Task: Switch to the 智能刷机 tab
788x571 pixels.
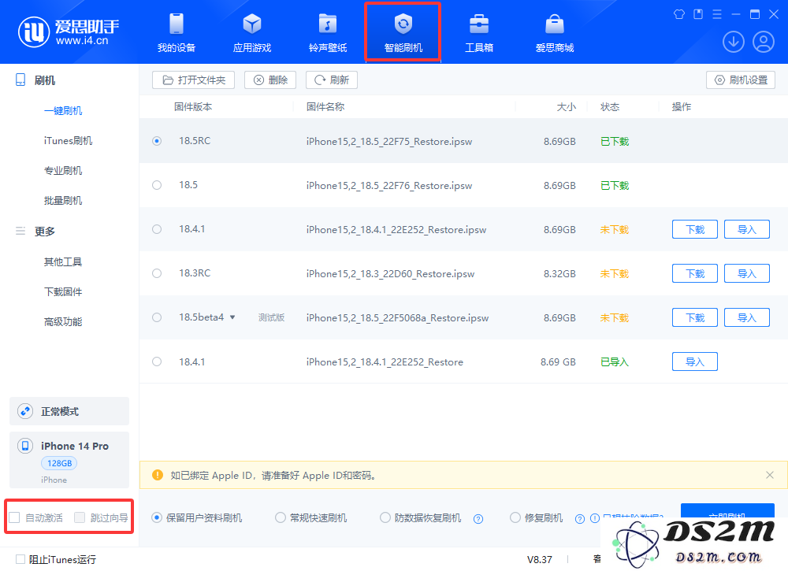Action: click(x=403, y=33)
